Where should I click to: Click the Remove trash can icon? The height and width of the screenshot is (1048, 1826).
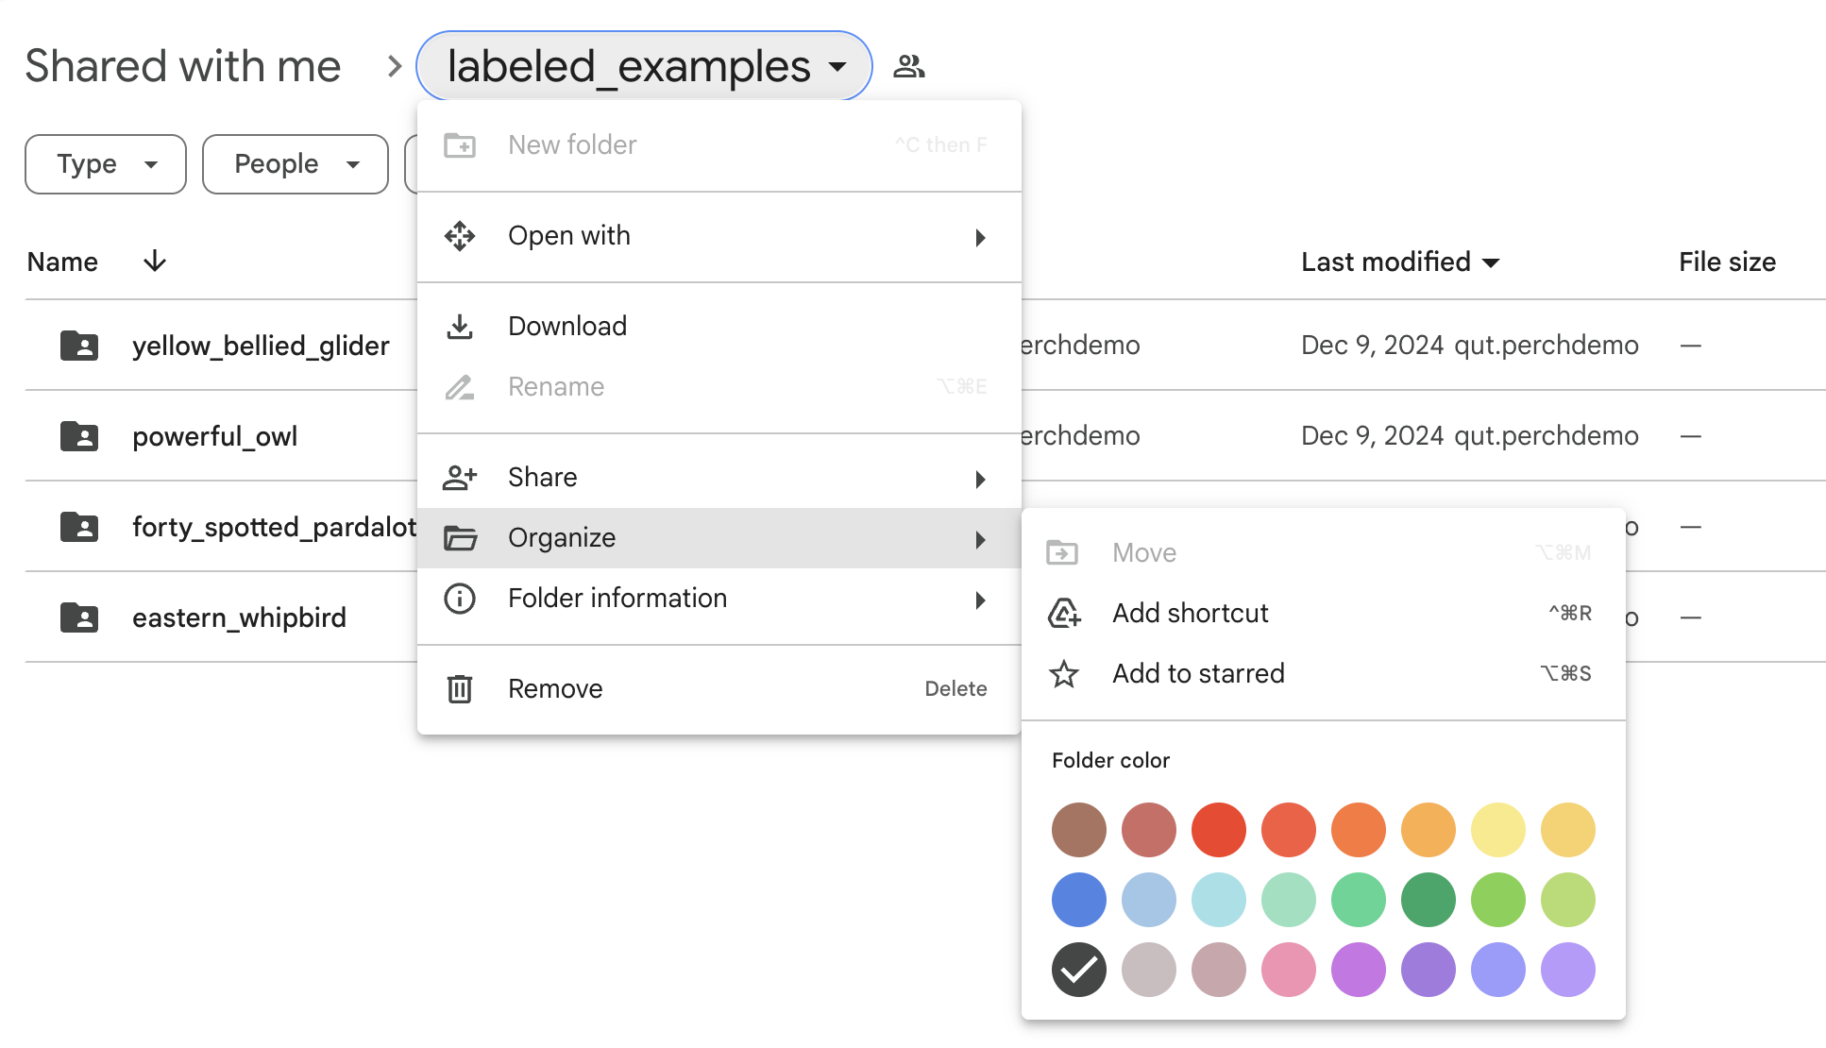click(460, 689)
